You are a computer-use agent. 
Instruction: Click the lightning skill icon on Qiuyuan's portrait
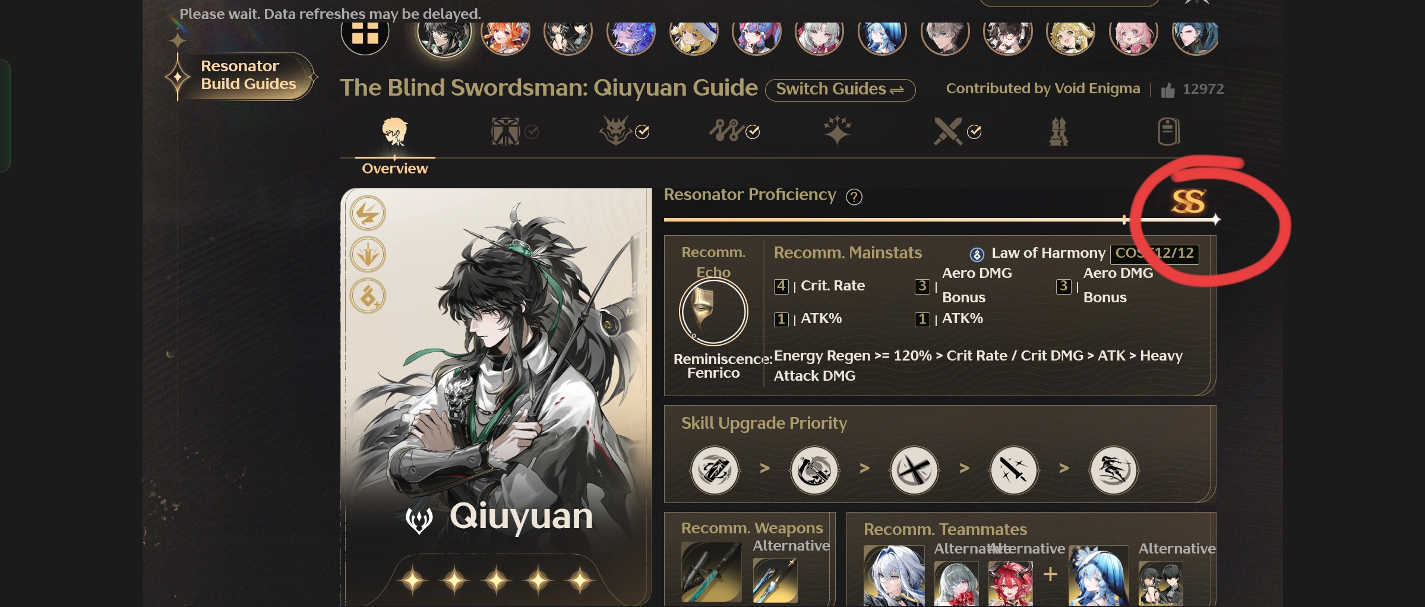point(368,214)
